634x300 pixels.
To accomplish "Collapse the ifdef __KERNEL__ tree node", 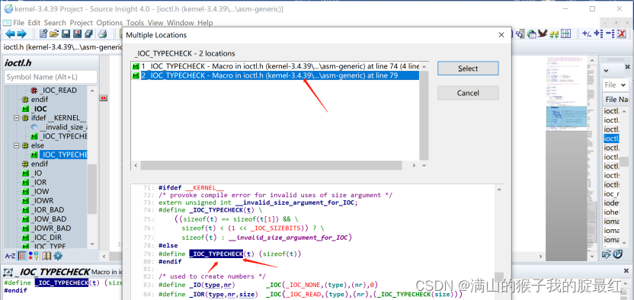I will pos(17,118).
